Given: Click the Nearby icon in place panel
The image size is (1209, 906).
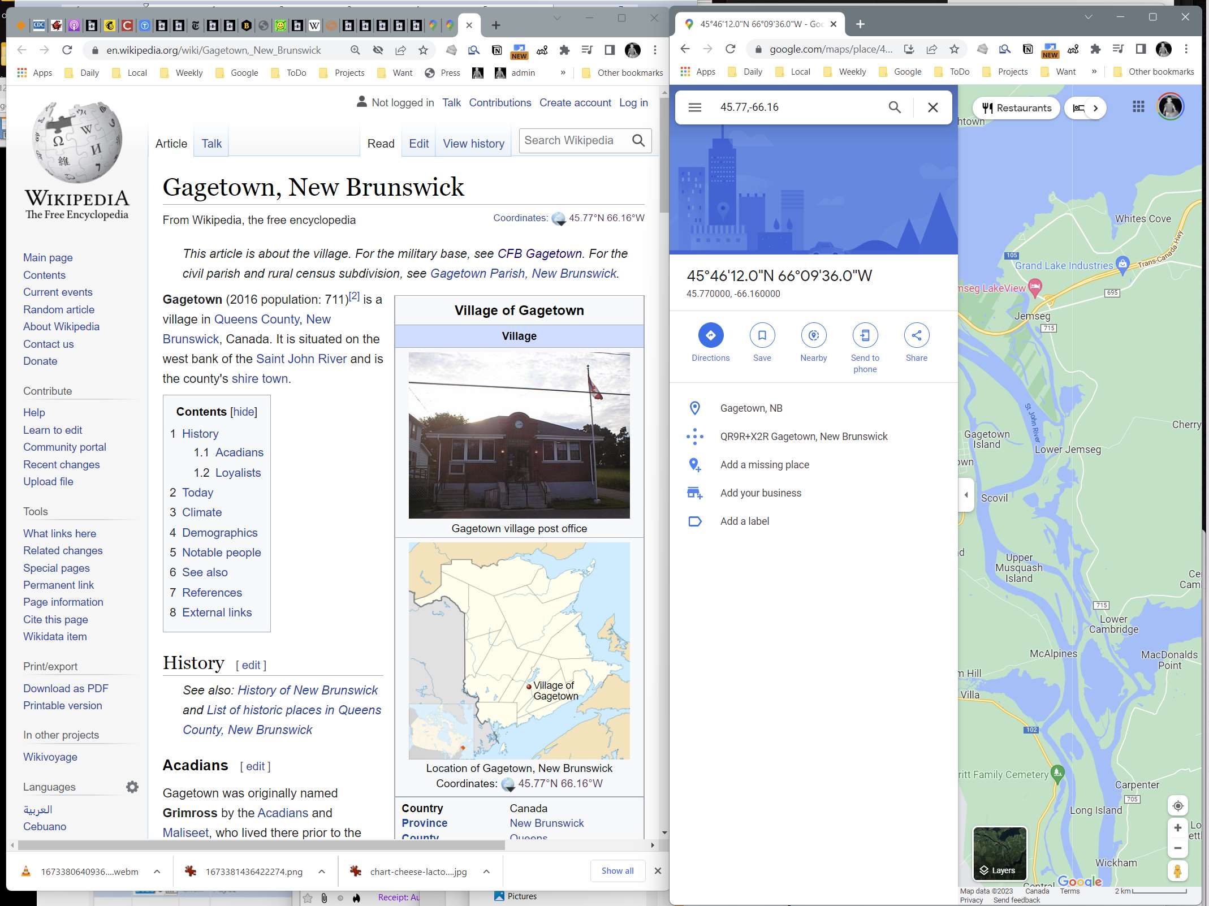Looking at the screenshot, I should coord(813,335).
